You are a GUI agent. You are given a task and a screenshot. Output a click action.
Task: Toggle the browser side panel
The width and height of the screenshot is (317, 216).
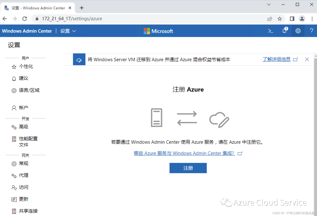tap(292, 19)
